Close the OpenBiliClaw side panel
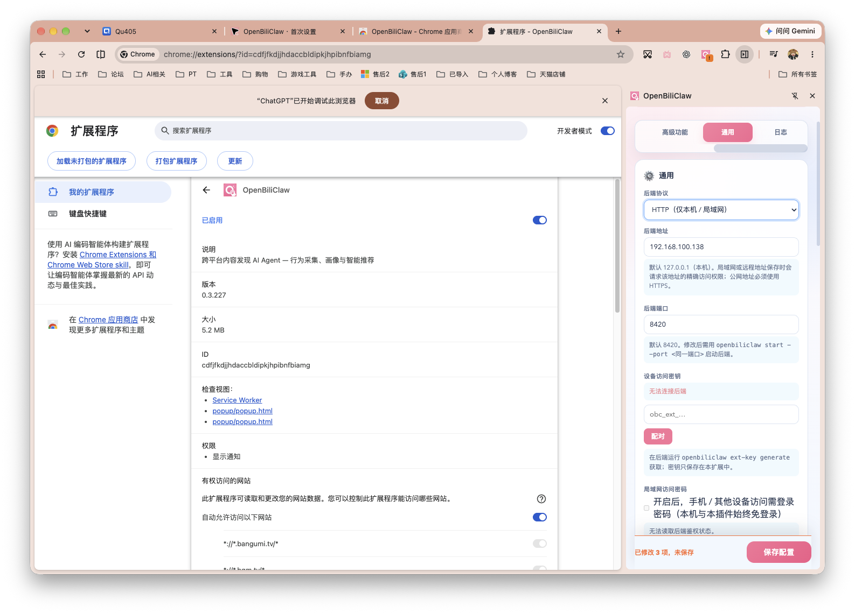855x614 pixels. tap(812, 96)
